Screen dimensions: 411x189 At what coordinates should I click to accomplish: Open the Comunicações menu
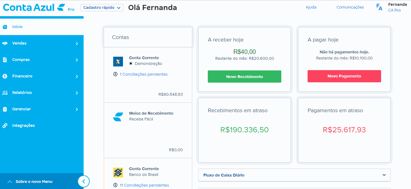(350, 7)
